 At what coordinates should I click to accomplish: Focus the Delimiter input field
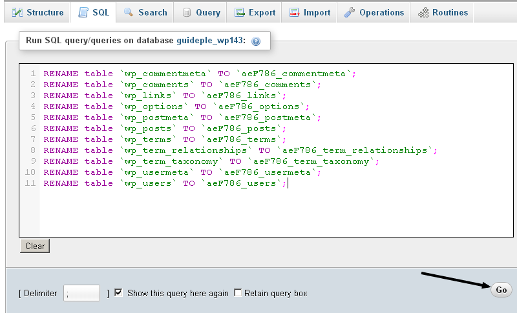click(82, 293)
